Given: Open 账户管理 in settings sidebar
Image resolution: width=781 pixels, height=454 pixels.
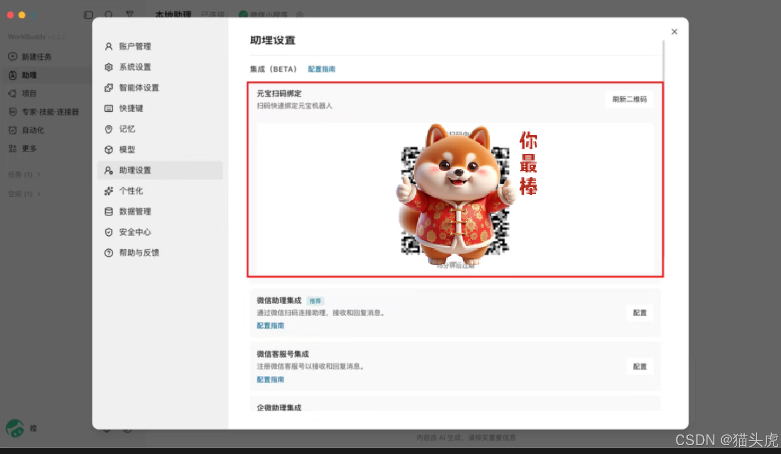Looking at the screenshot, I should pyautogui.click(x=160, y=46).
